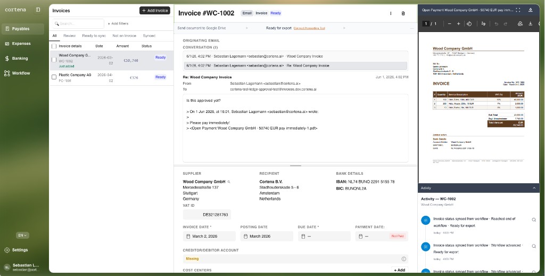Switch to the All tab

tap(55, 36)
